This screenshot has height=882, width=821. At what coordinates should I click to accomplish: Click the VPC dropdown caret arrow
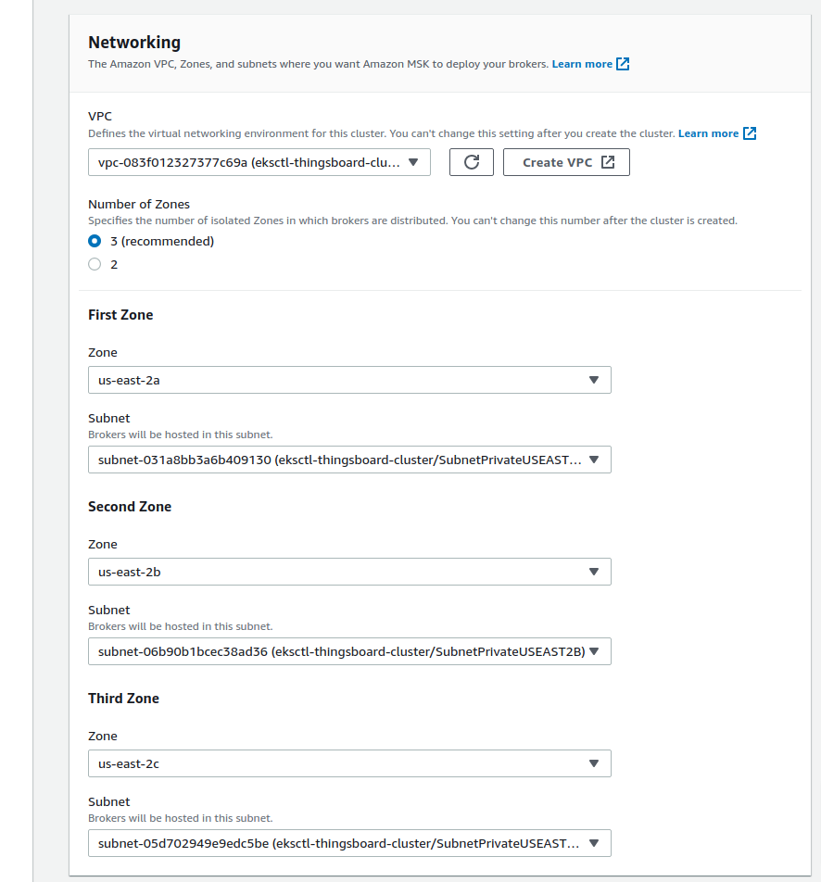413,162
